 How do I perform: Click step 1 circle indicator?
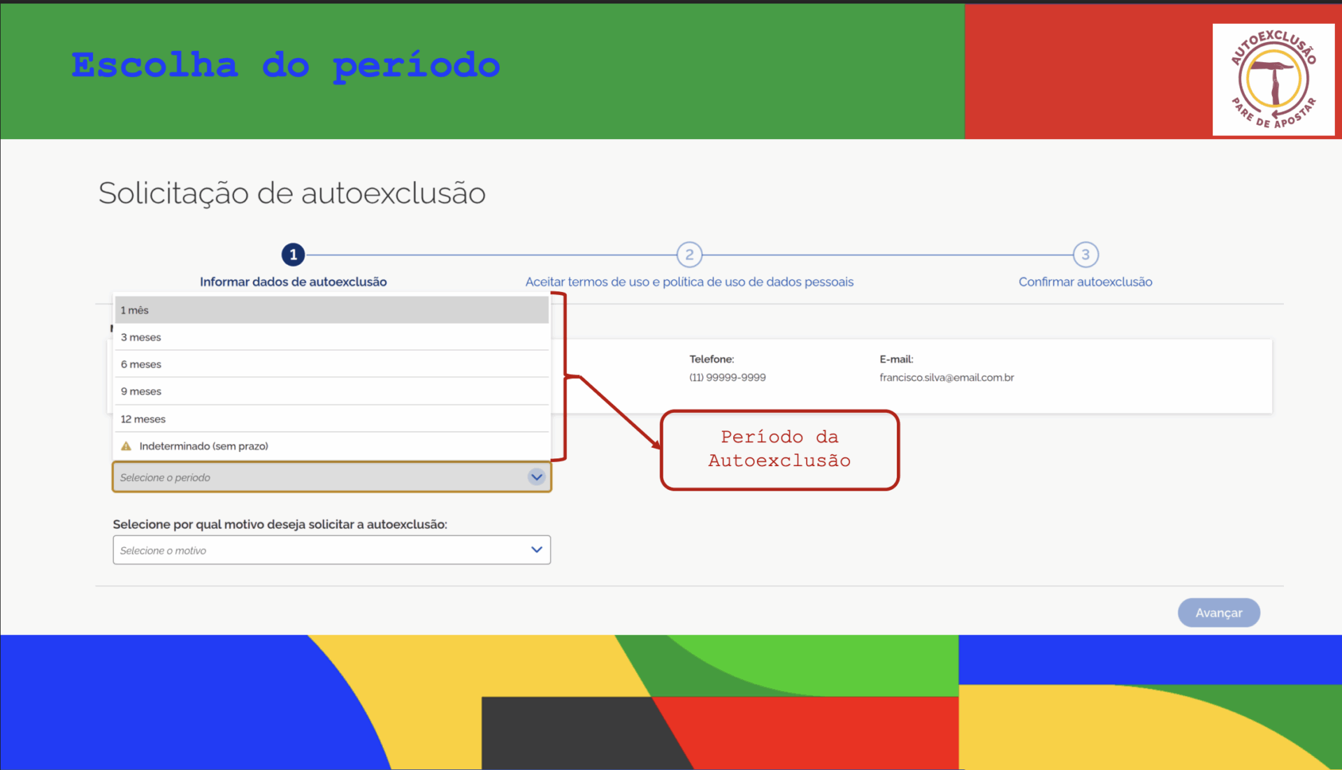[x=293, y=254]
